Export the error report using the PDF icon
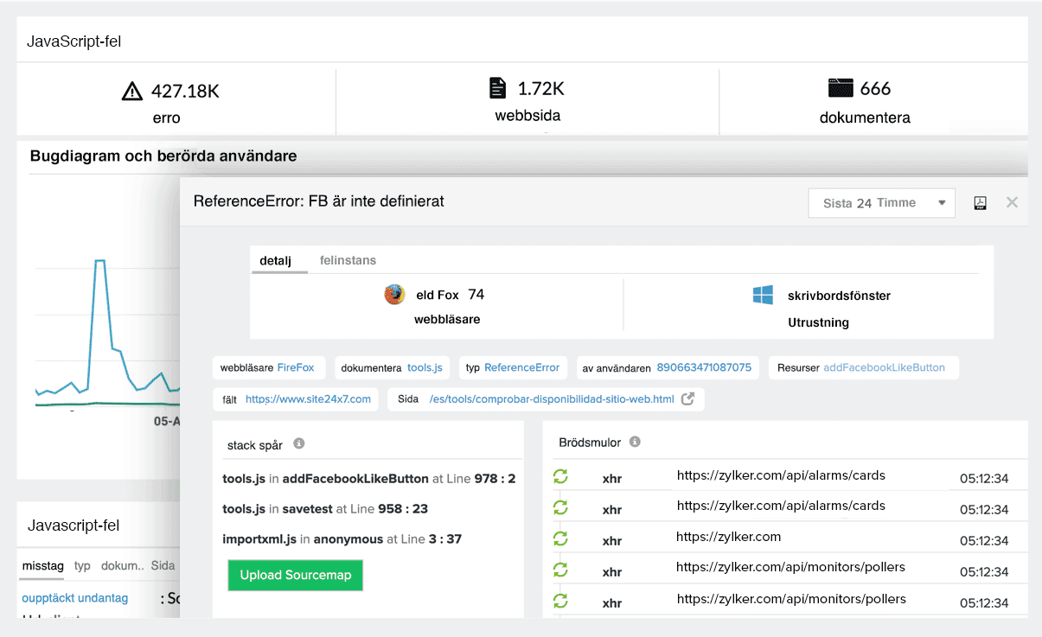Screen dimensions: 1042x637 pyautogui.click(x=981, y=202)
